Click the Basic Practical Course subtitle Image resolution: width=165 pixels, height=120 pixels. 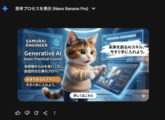click(x=43, y=59)
